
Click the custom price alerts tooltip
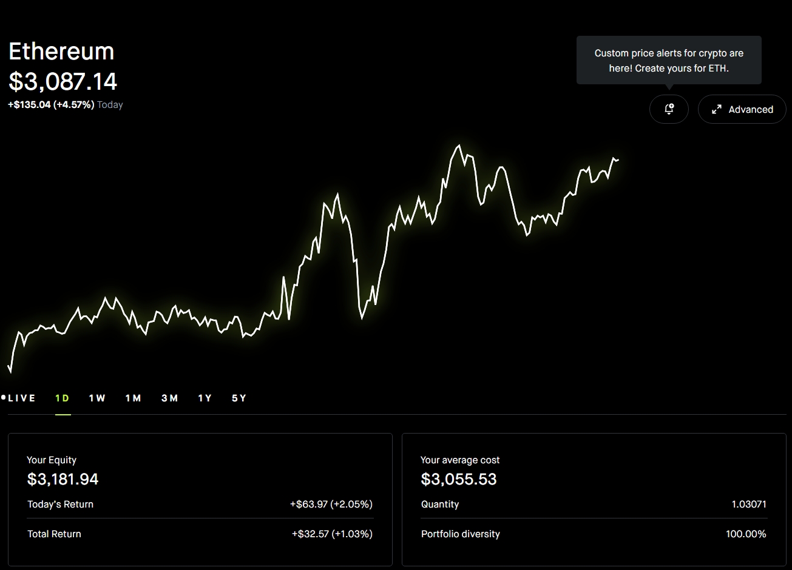(x=669, y=60)
